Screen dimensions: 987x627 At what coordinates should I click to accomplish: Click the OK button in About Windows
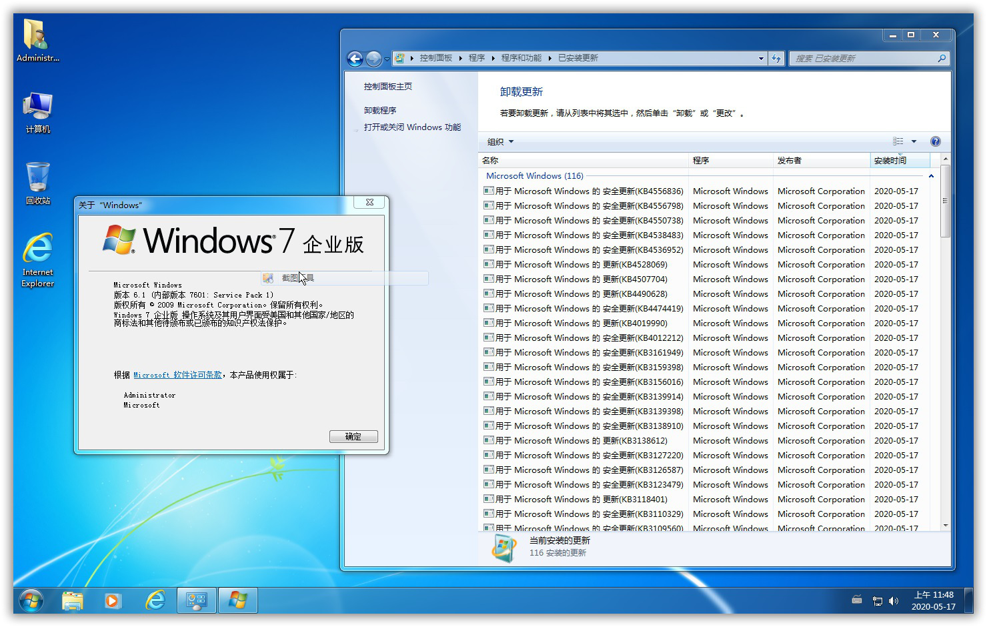353,436
